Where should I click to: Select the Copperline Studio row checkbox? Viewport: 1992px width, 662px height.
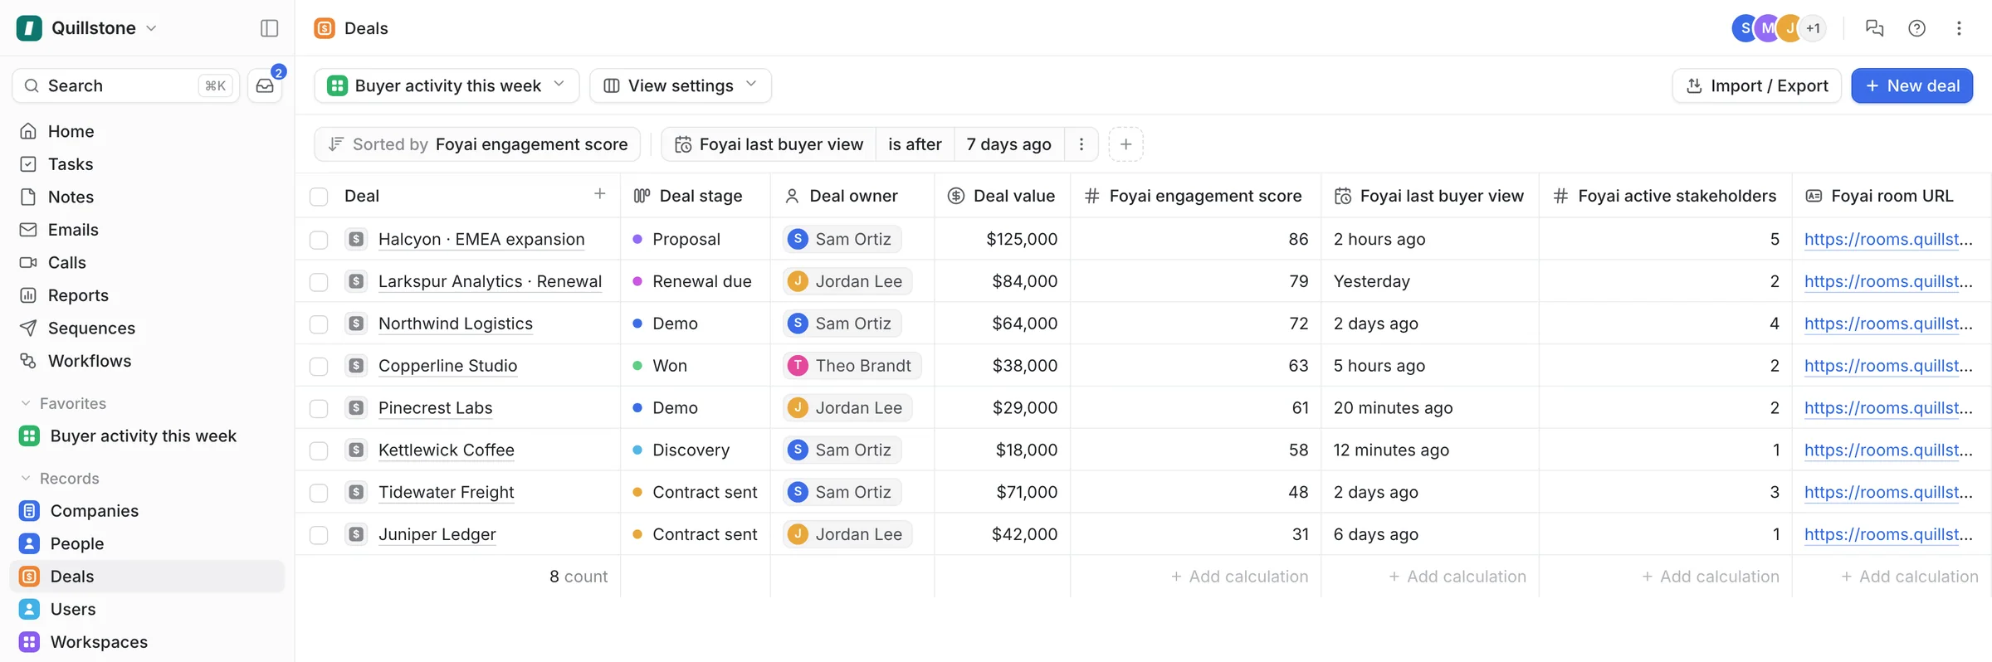click(319, 367)
